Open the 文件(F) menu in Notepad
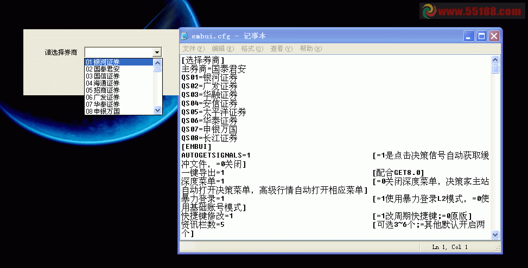The height and width of the screenshot is (268, 528). (x=194, y=49)
